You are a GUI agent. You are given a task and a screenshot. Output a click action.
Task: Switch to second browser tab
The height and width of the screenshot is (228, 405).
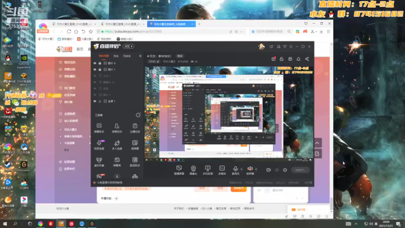coord(123,24)
